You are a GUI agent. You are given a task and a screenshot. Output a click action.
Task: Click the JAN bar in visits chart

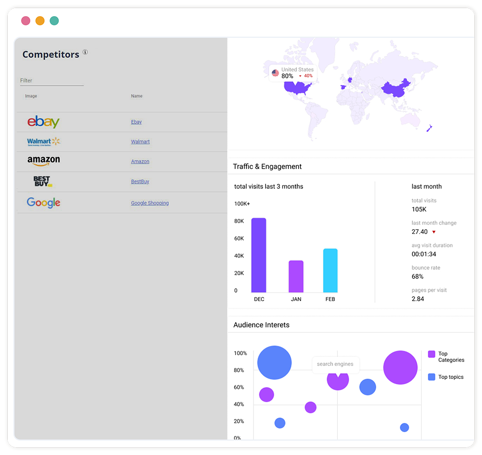coord(296,277)
